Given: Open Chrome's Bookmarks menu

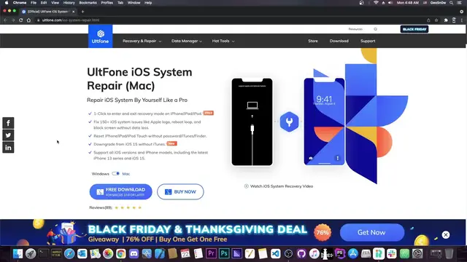Looking at the screenshot, I should tap(88, 3).
